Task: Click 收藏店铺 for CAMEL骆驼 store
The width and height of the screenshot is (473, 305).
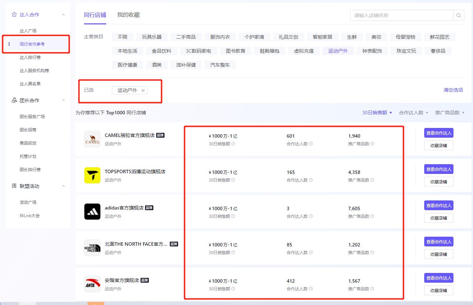Action: (x=439, y=145)
